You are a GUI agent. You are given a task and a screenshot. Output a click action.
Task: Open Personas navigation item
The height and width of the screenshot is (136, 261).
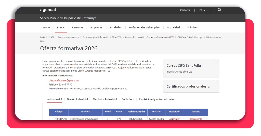(x=77, y=27)
